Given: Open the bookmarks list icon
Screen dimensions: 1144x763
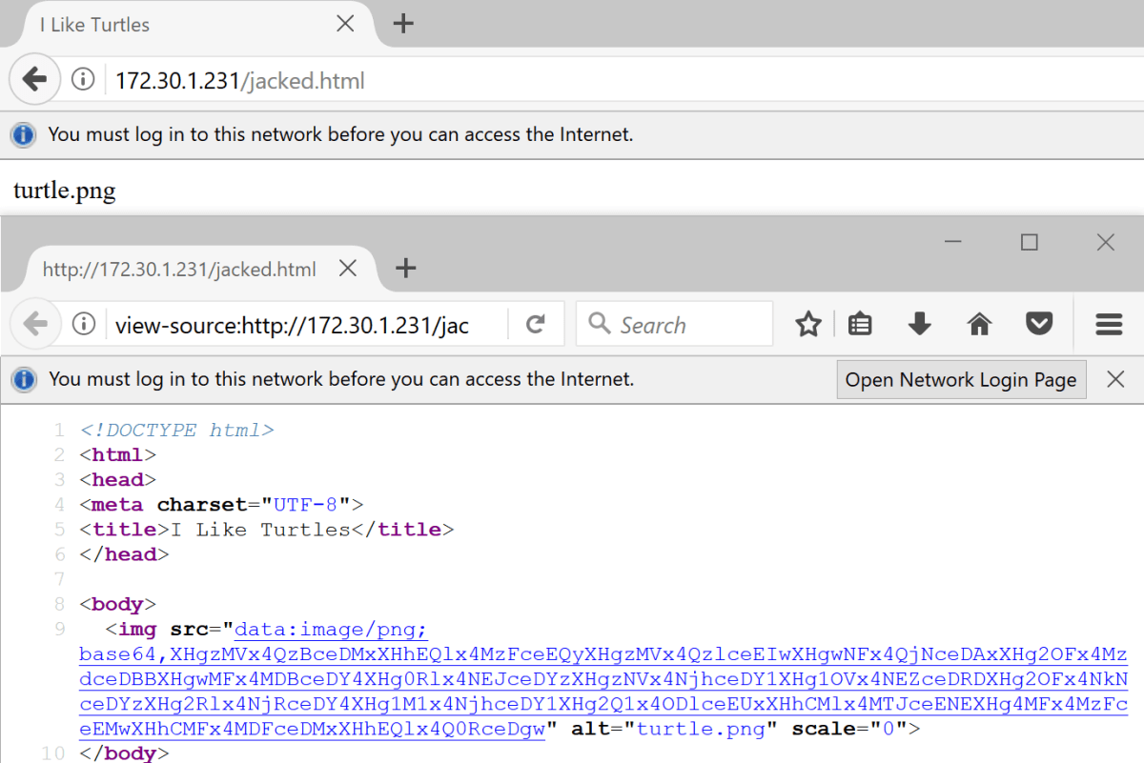Looking at the screenshot, I should [860, 325].
